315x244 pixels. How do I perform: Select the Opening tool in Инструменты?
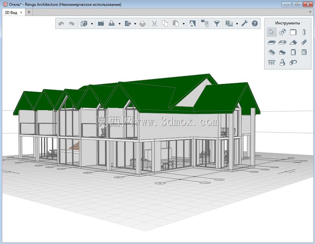(282, 42)
